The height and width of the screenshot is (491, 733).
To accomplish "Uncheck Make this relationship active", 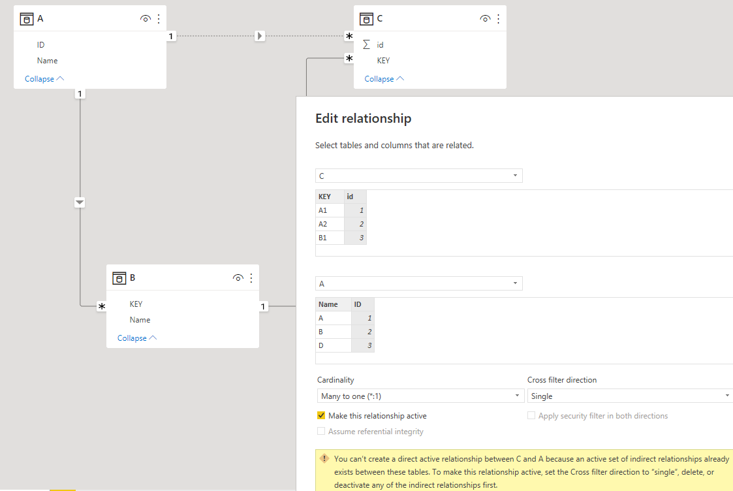I will [321, 415].
